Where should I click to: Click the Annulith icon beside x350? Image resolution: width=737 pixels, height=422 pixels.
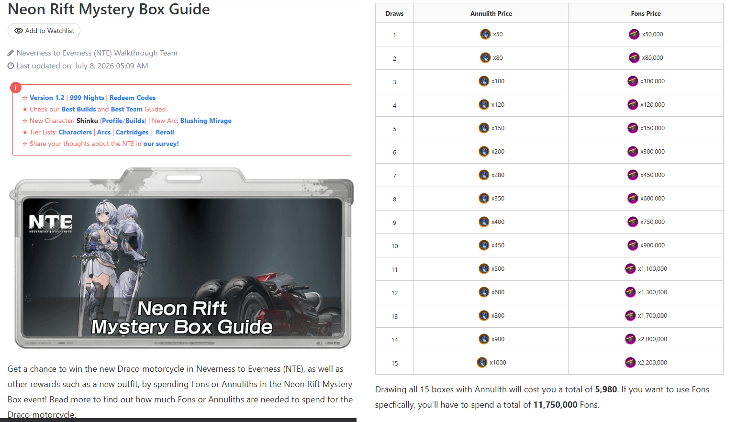[484, 198]
